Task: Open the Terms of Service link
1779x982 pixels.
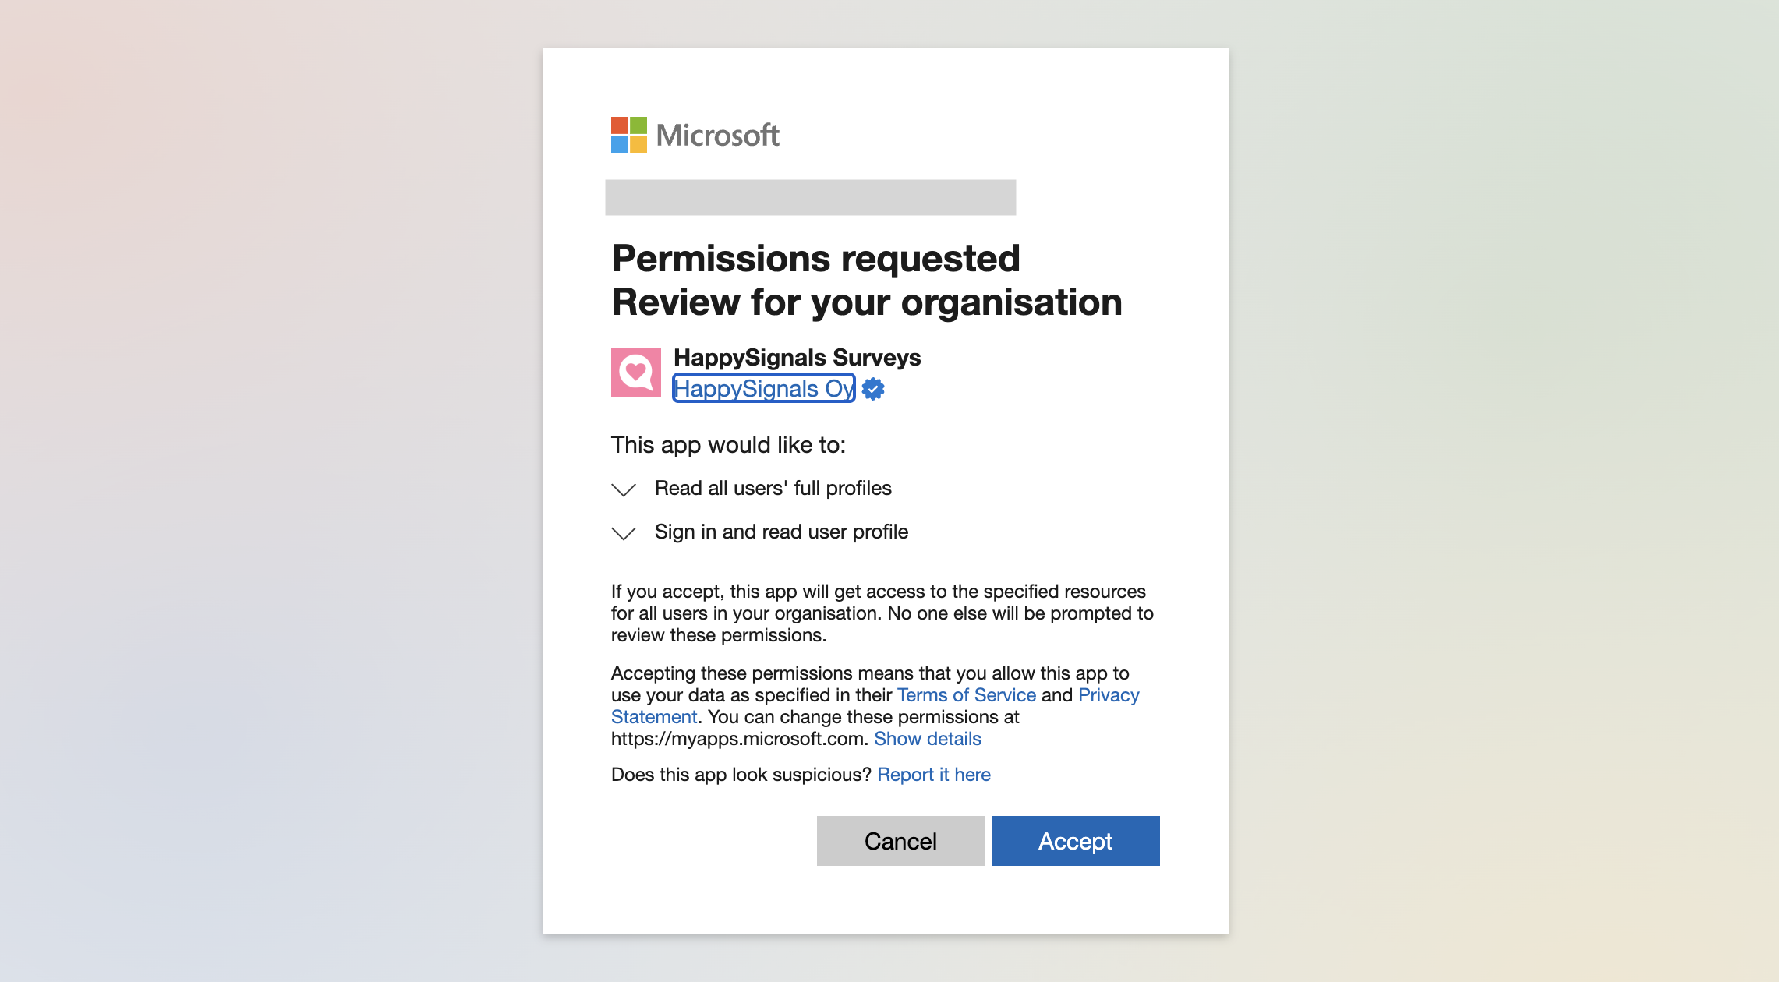Action: coord(966,694)
